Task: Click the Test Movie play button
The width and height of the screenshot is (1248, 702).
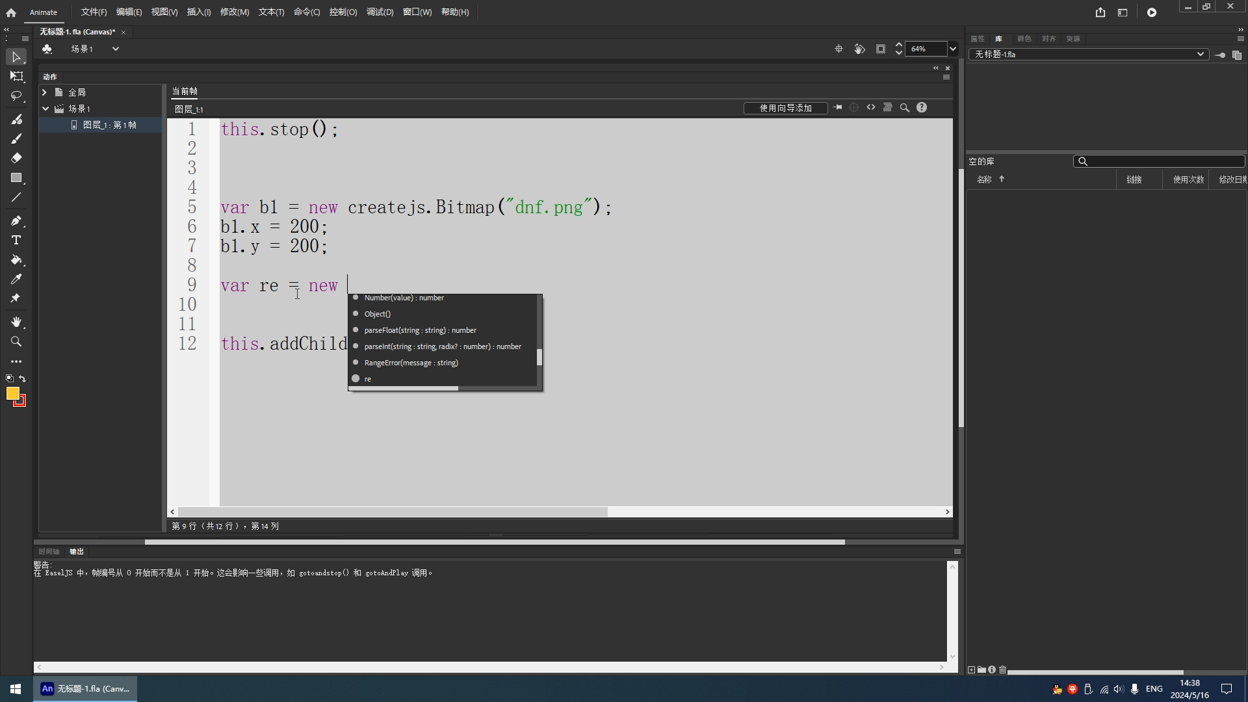Action: (x=1151, y=12)
